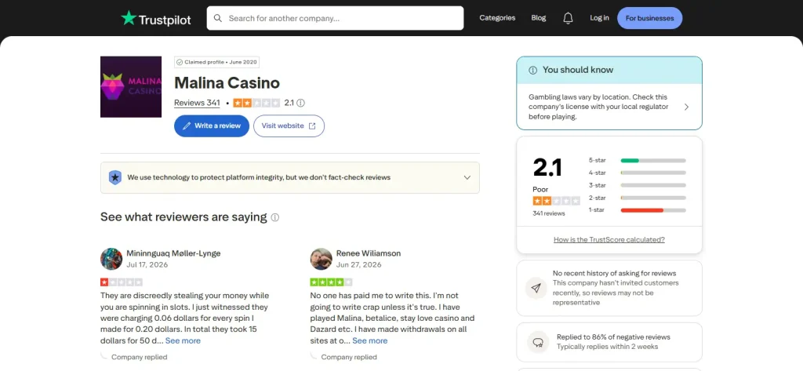Click How is the TrustScore calculated link
The image size is (803, 371).
tap(609, 240)
